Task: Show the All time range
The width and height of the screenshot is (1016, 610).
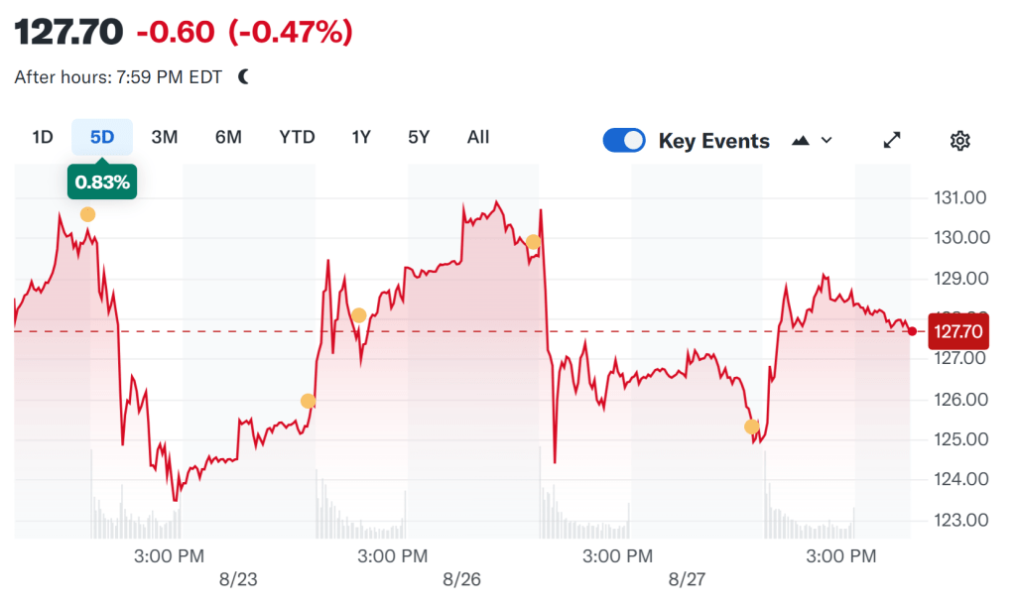Action: pyautogui.click(x=478, y=137)
